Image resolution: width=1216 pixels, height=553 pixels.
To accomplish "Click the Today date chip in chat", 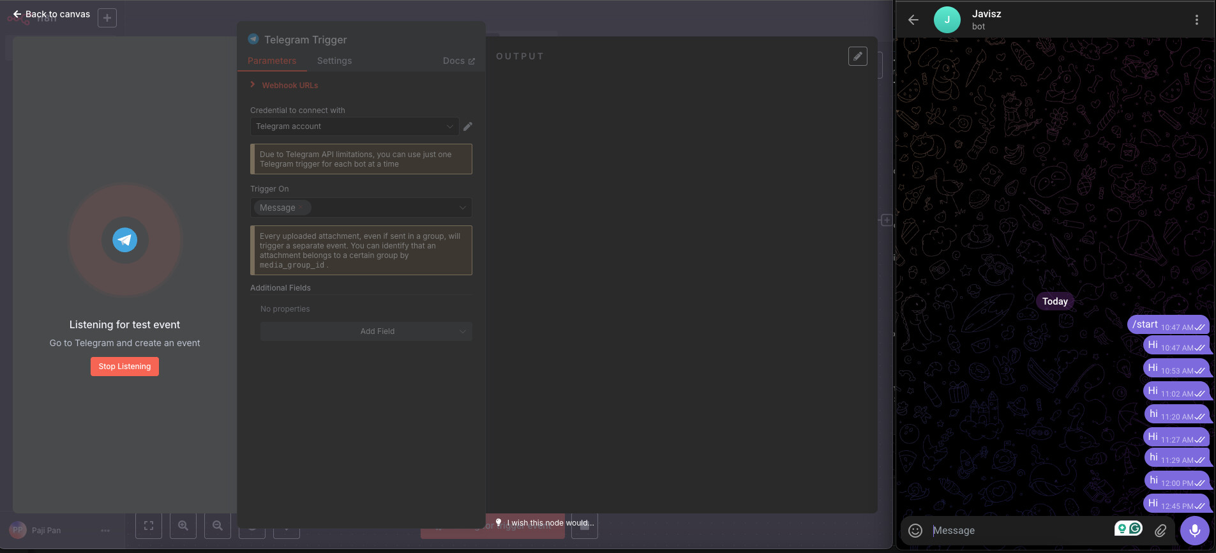I will pyautogui.click(x=1055, y=301).
